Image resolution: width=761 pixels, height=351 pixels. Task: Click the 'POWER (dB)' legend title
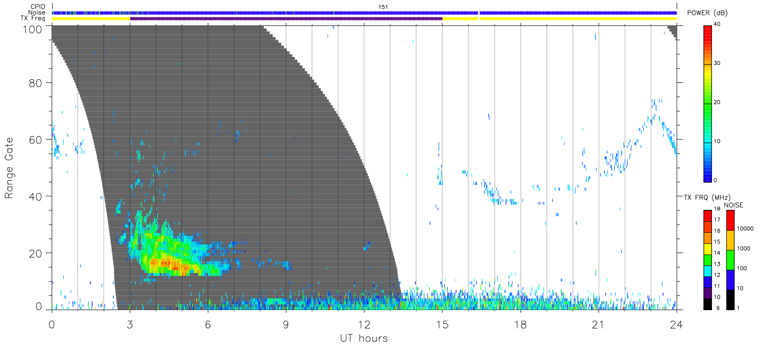[x=707, y=13]
